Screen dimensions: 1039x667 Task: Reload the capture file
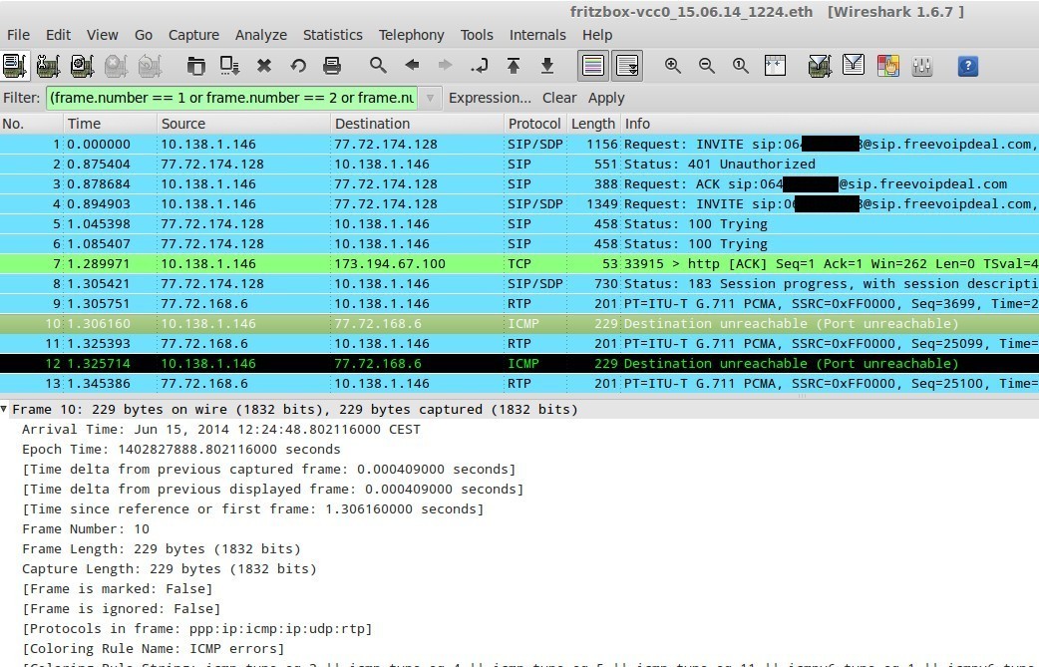(x=298, y=66)
